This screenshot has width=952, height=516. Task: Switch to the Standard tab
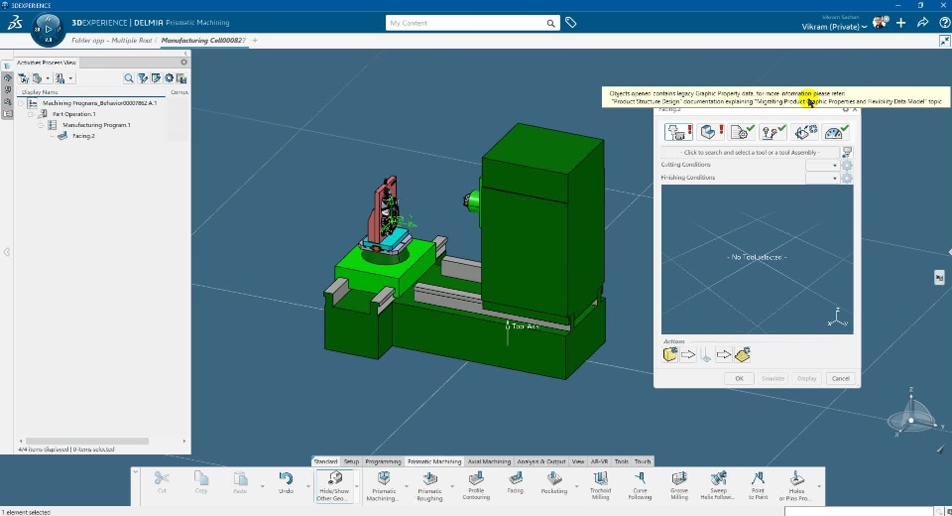[x=325, y=461]
